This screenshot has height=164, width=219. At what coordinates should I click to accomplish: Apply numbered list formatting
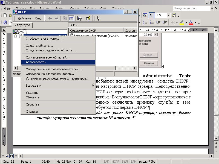pos(145,22)
